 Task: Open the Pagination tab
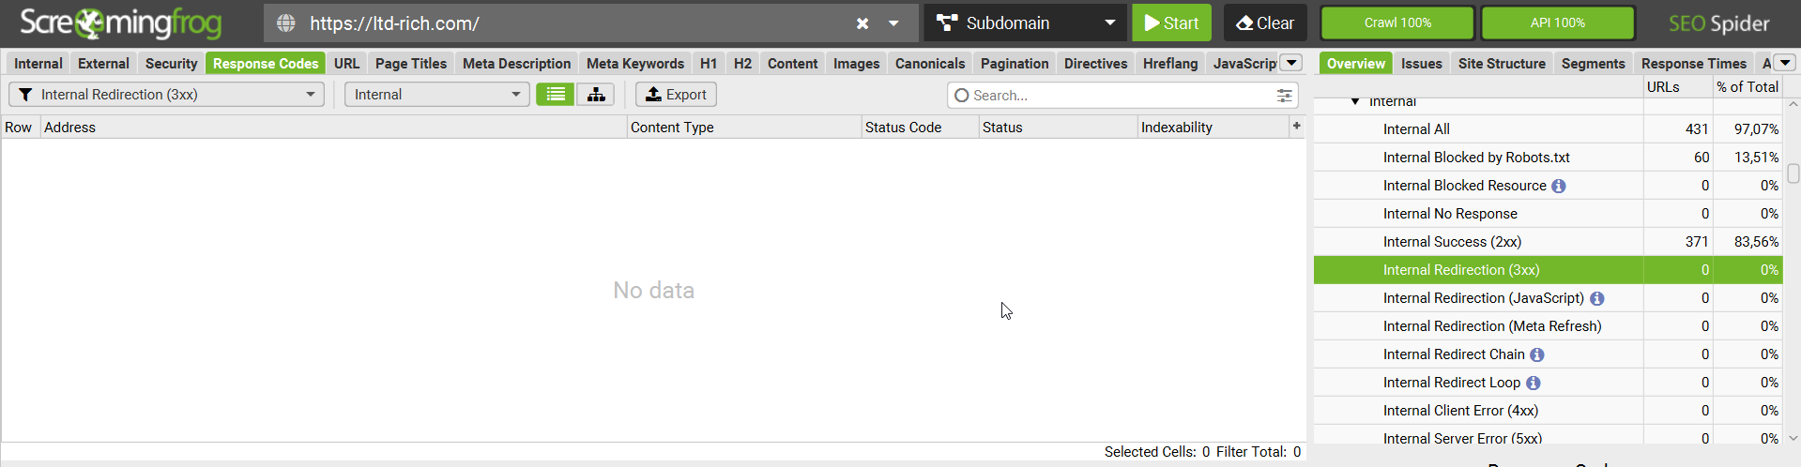[x=1015, y=63]
